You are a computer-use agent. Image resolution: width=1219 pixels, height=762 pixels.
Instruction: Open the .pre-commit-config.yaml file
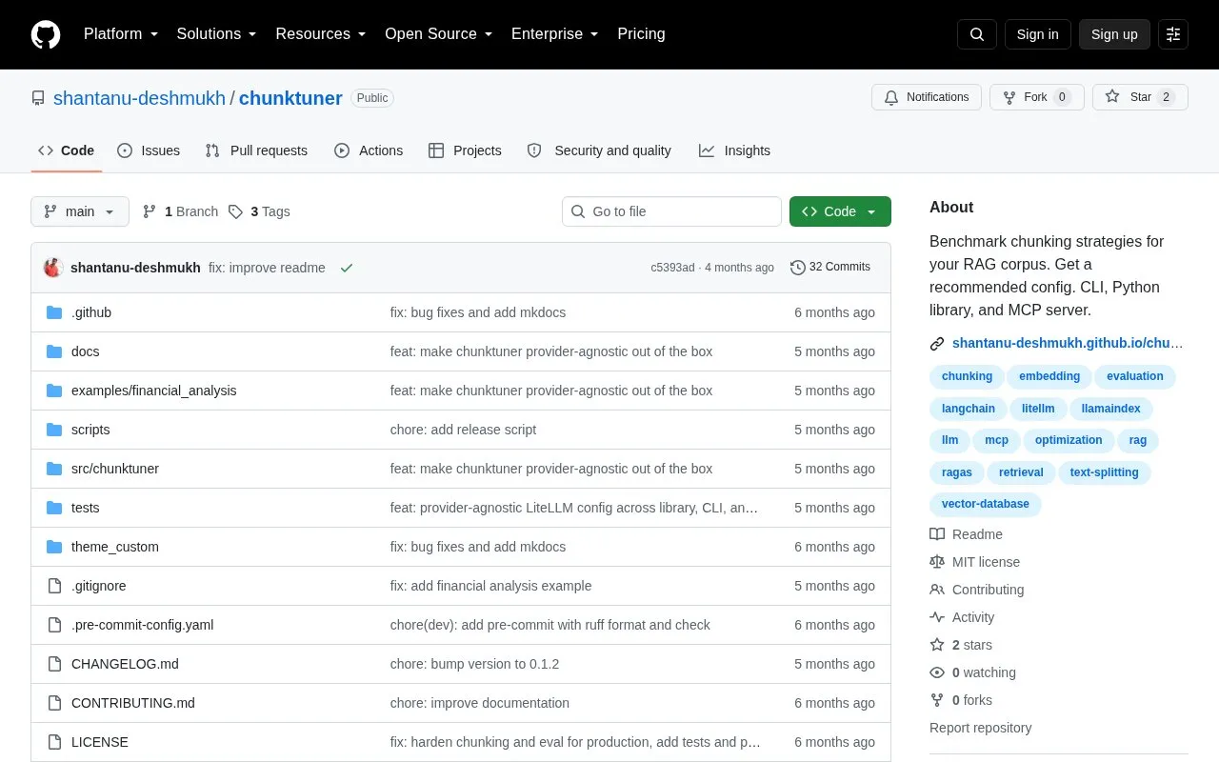[143, 625]
